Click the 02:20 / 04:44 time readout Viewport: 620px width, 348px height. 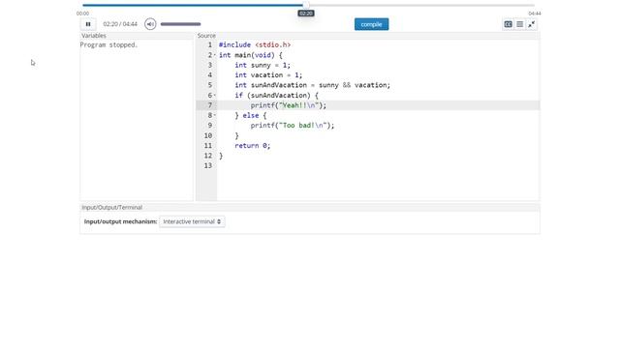[120, 24]
